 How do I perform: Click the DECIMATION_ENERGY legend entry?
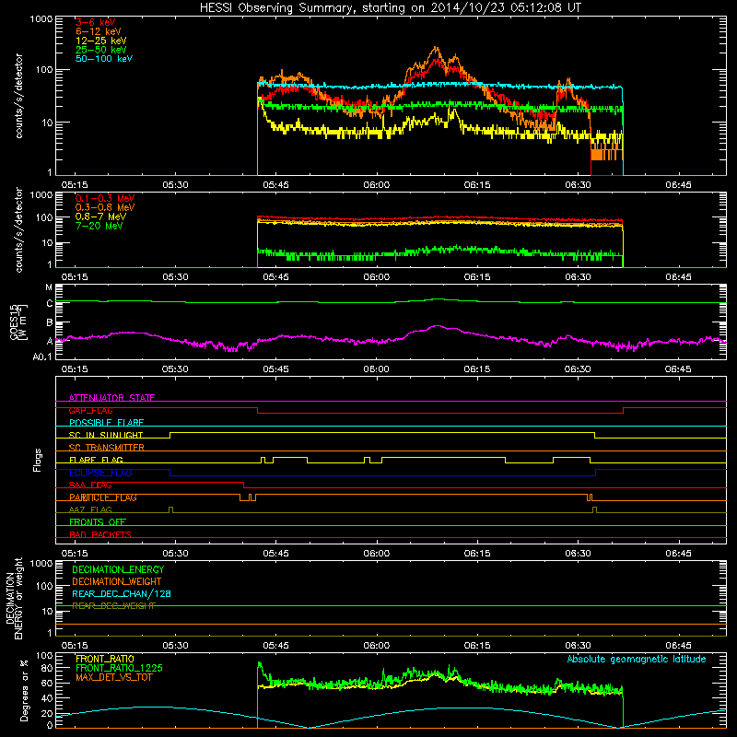[x=118, y=569]
